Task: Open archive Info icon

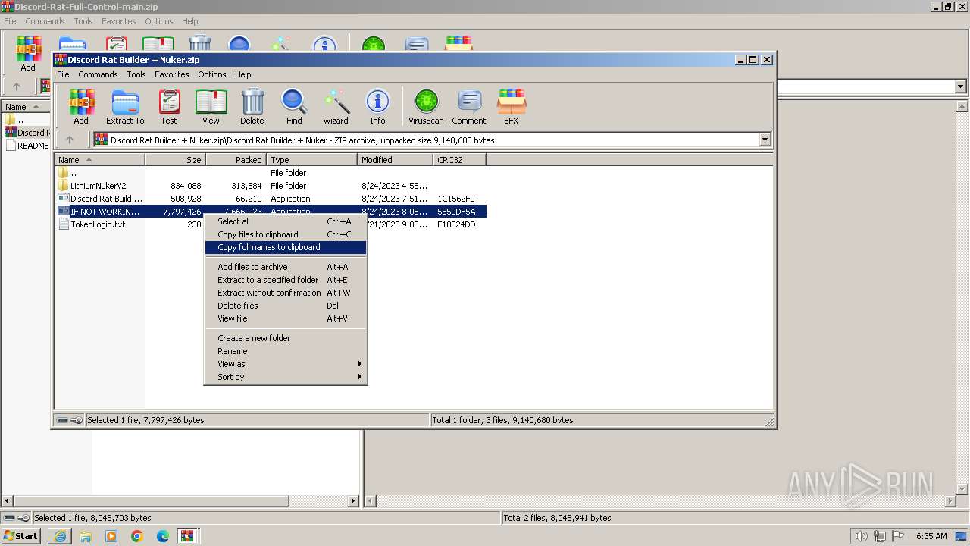Action: click(377, 106)
